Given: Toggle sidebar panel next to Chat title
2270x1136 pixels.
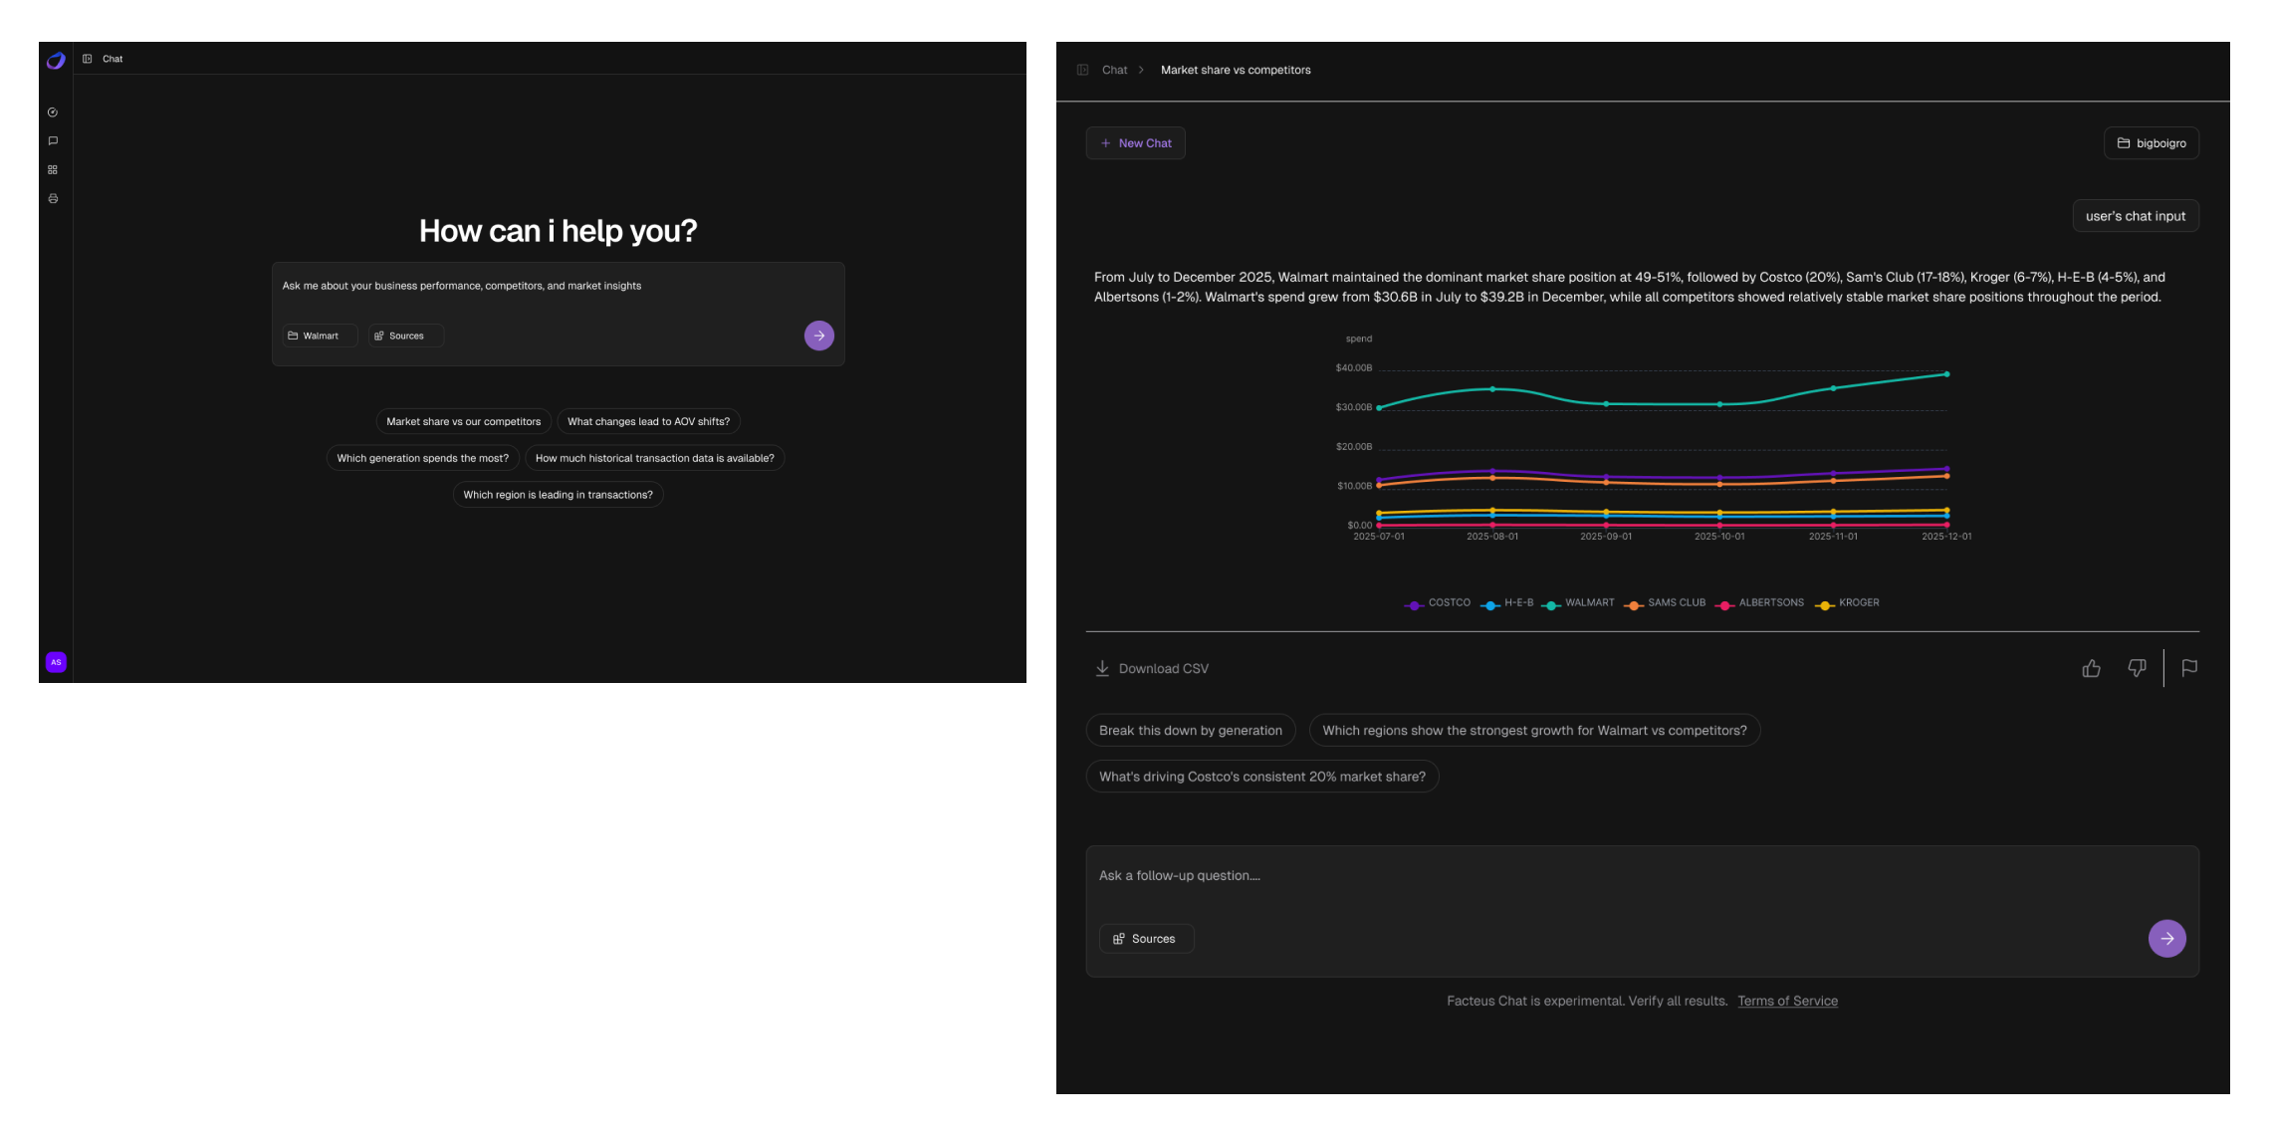Looking at the screenshot, I should 88,59.
